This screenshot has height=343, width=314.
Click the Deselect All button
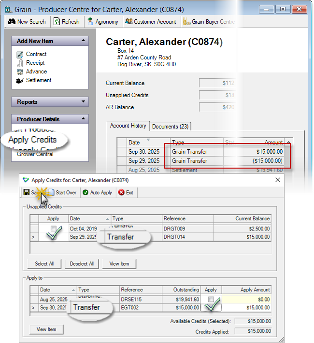(82, 264)
